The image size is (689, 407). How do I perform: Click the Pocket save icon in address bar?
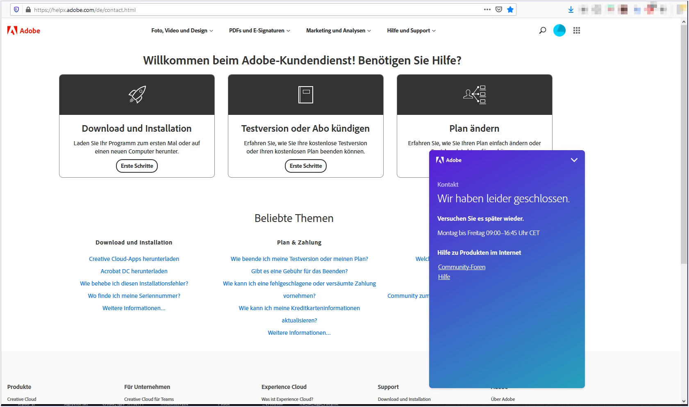[499, 9]
